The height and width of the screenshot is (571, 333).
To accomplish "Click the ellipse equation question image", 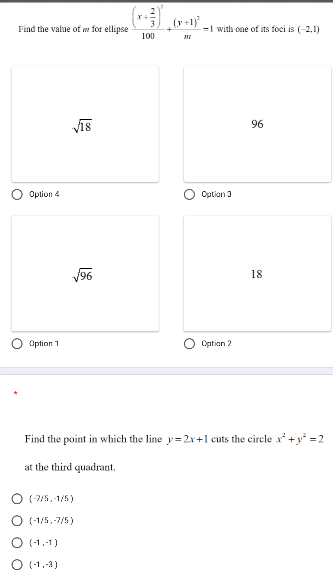I will pyautogui.click(x=169, y=25).
